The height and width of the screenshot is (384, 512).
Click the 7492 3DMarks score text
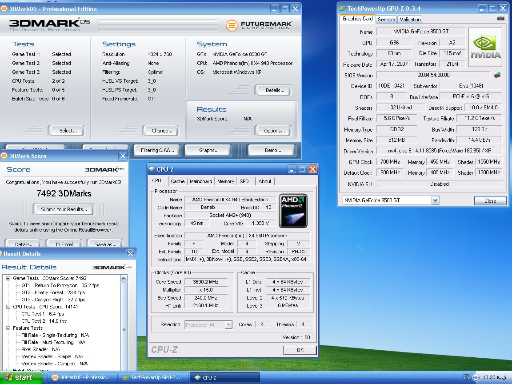(64, 193)
